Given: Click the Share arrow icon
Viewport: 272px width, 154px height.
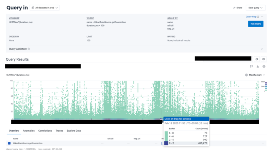Looking at the screenshot, I should (234, 8).
